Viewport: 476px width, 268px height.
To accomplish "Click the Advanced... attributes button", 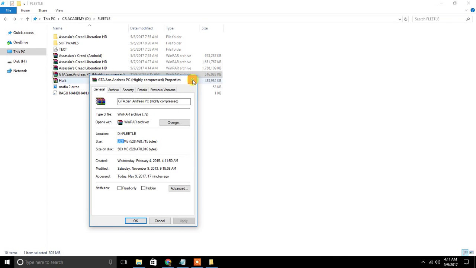I will click(179, 188).
